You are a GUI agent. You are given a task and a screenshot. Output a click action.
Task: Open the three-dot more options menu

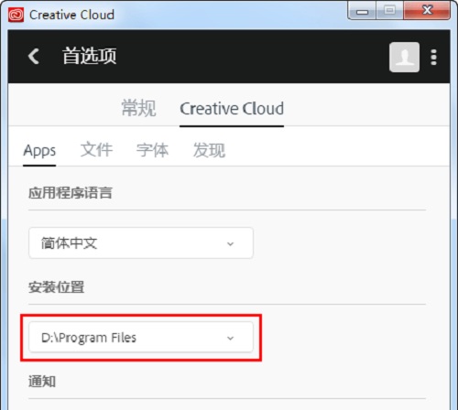click(433, 57)
